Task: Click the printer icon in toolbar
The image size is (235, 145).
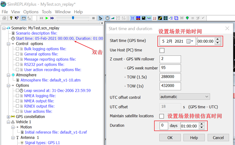Action: click(x=4, y=18)
